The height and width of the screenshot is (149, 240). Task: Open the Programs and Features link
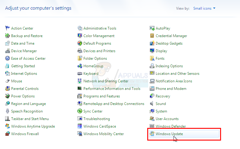click(101, 96)
